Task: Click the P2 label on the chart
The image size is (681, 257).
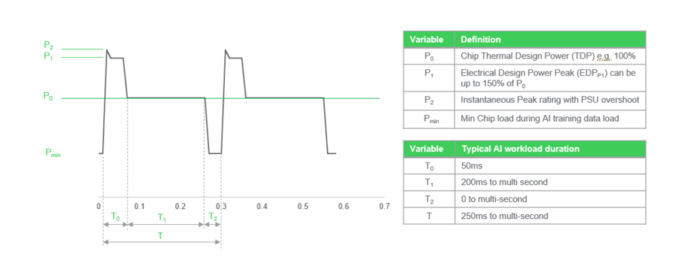Action: point(49,45)
